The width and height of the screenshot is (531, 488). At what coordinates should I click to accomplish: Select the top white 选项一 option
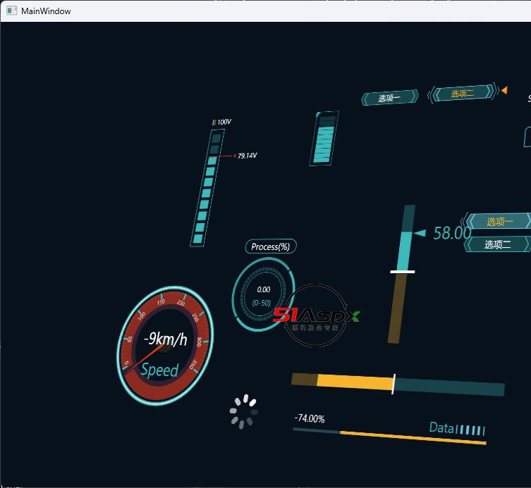(389, 99)
